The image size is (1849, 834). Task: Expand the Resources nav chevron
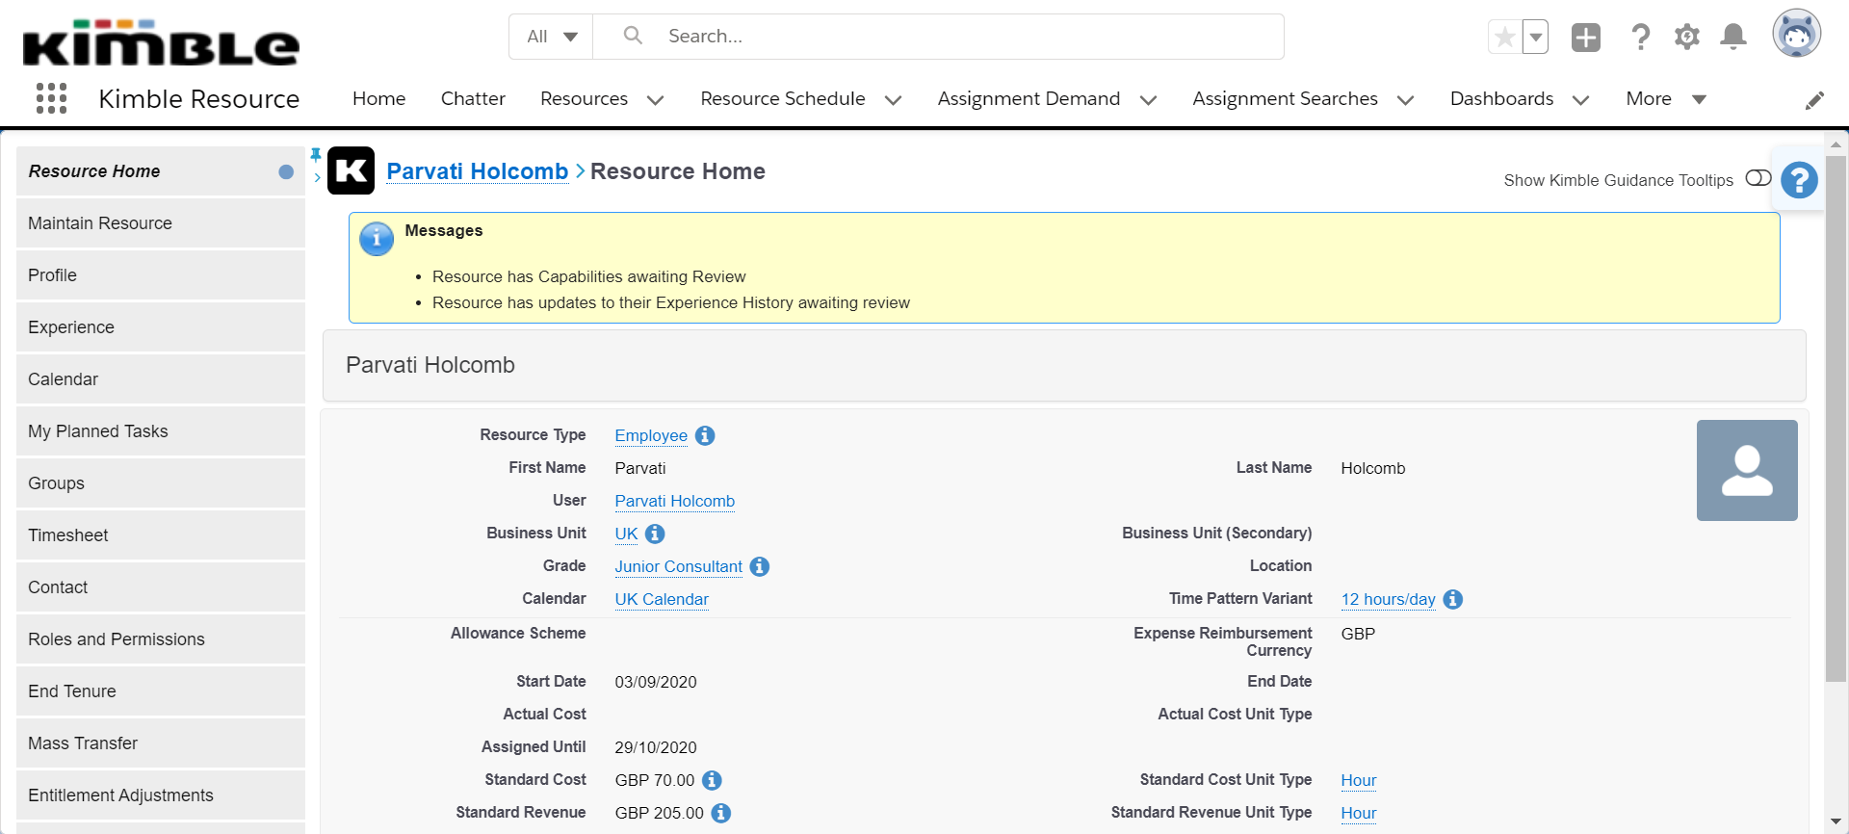656,100
